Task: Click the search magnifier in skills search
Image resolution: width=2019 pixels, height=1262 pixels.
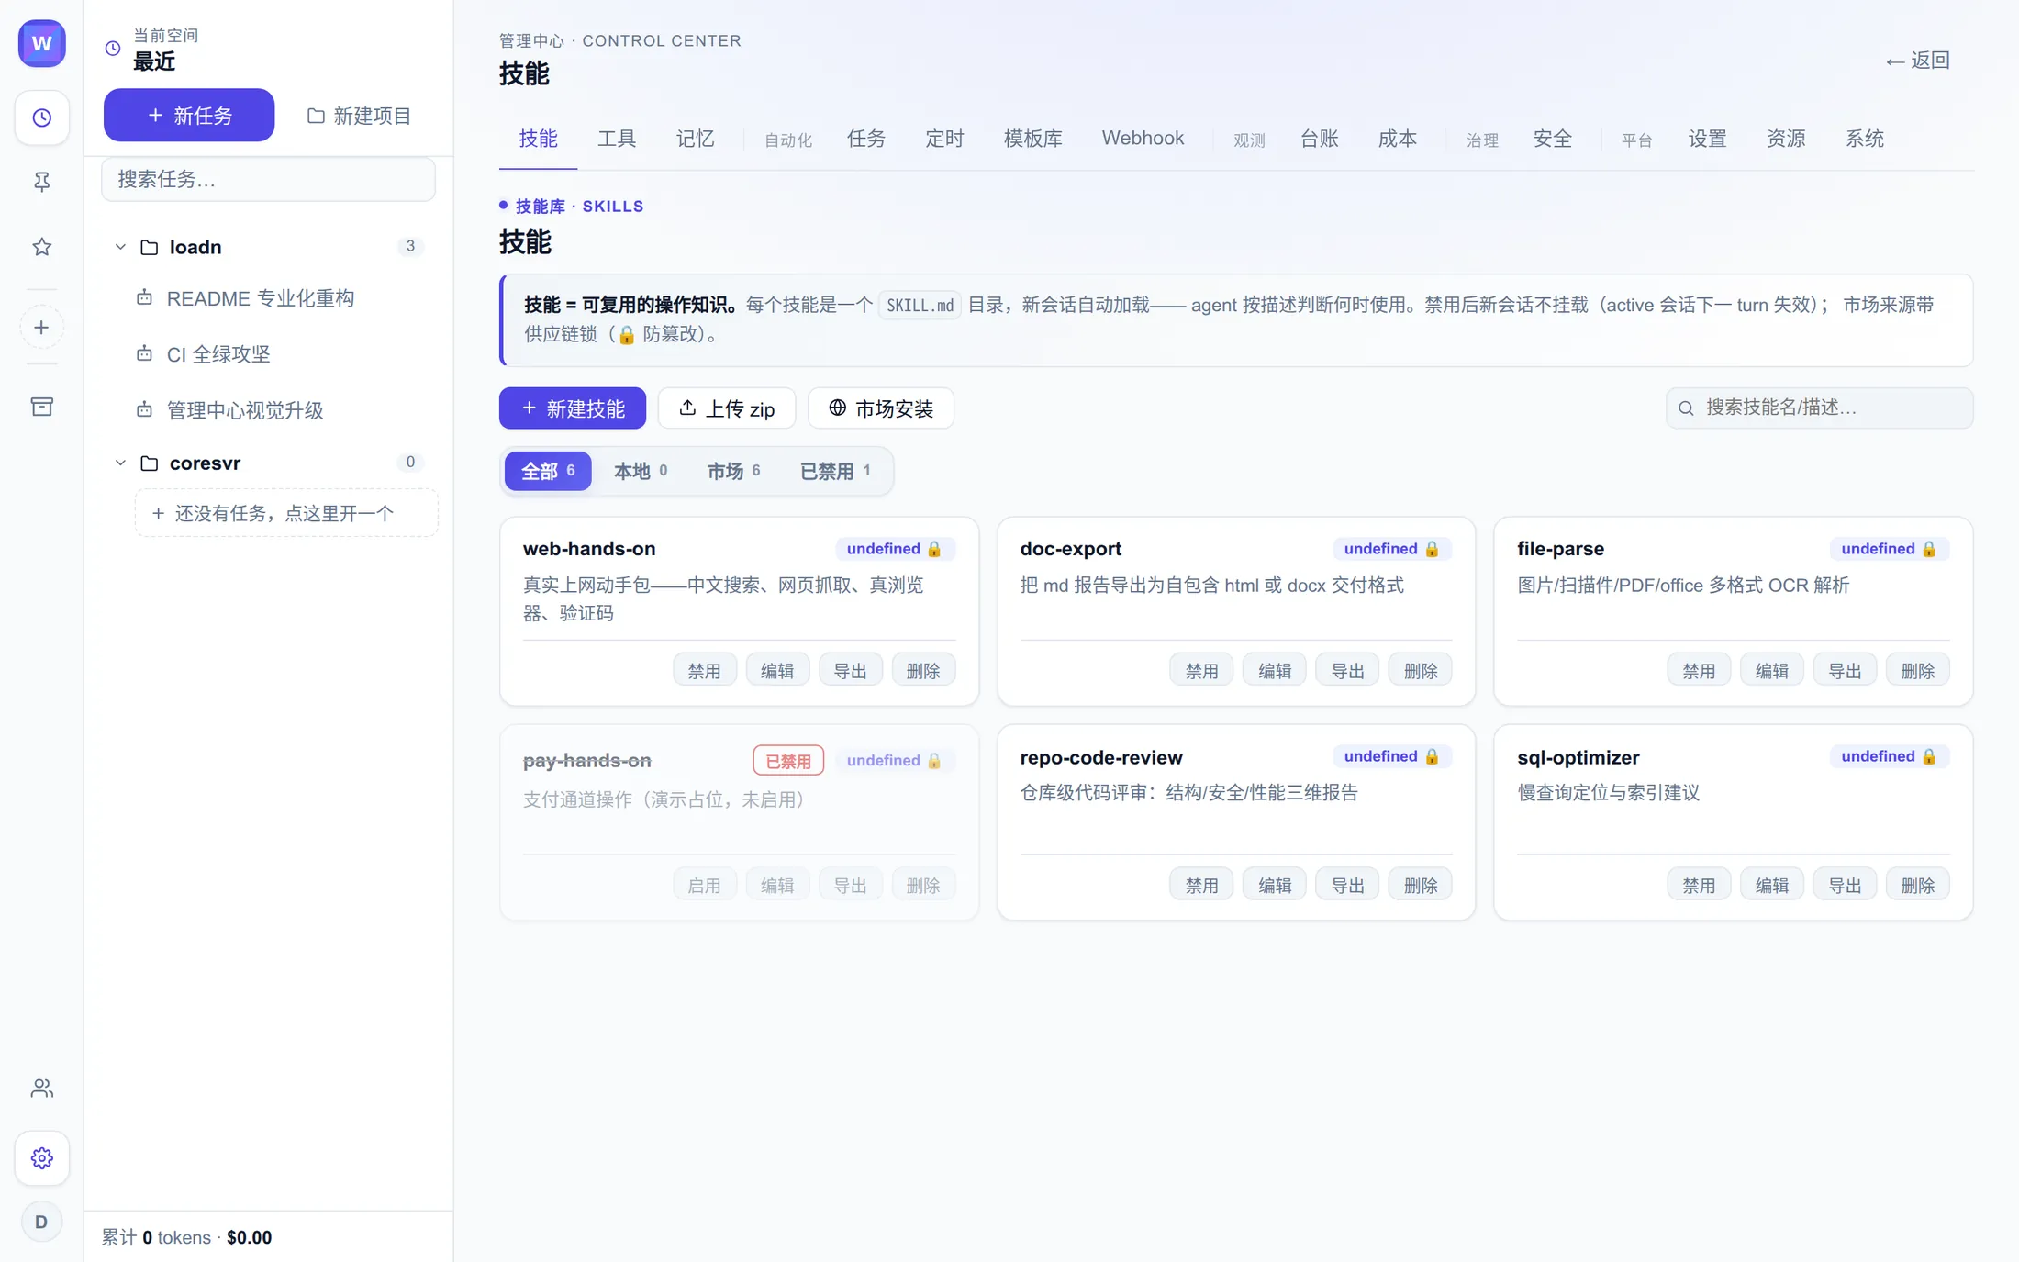Action: point(1686,408)
